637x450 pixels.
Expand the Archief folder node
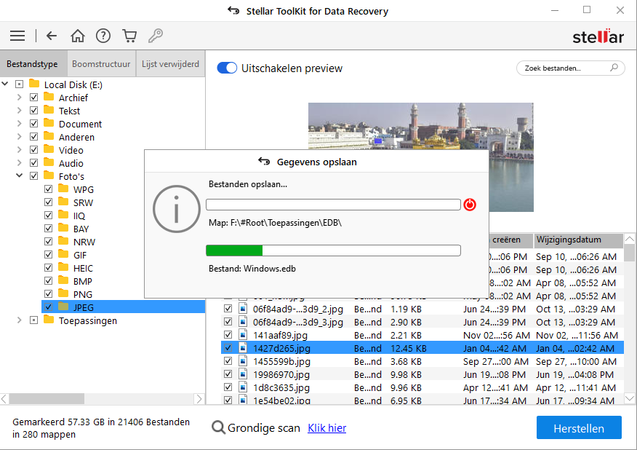click(x=19, y=98)
